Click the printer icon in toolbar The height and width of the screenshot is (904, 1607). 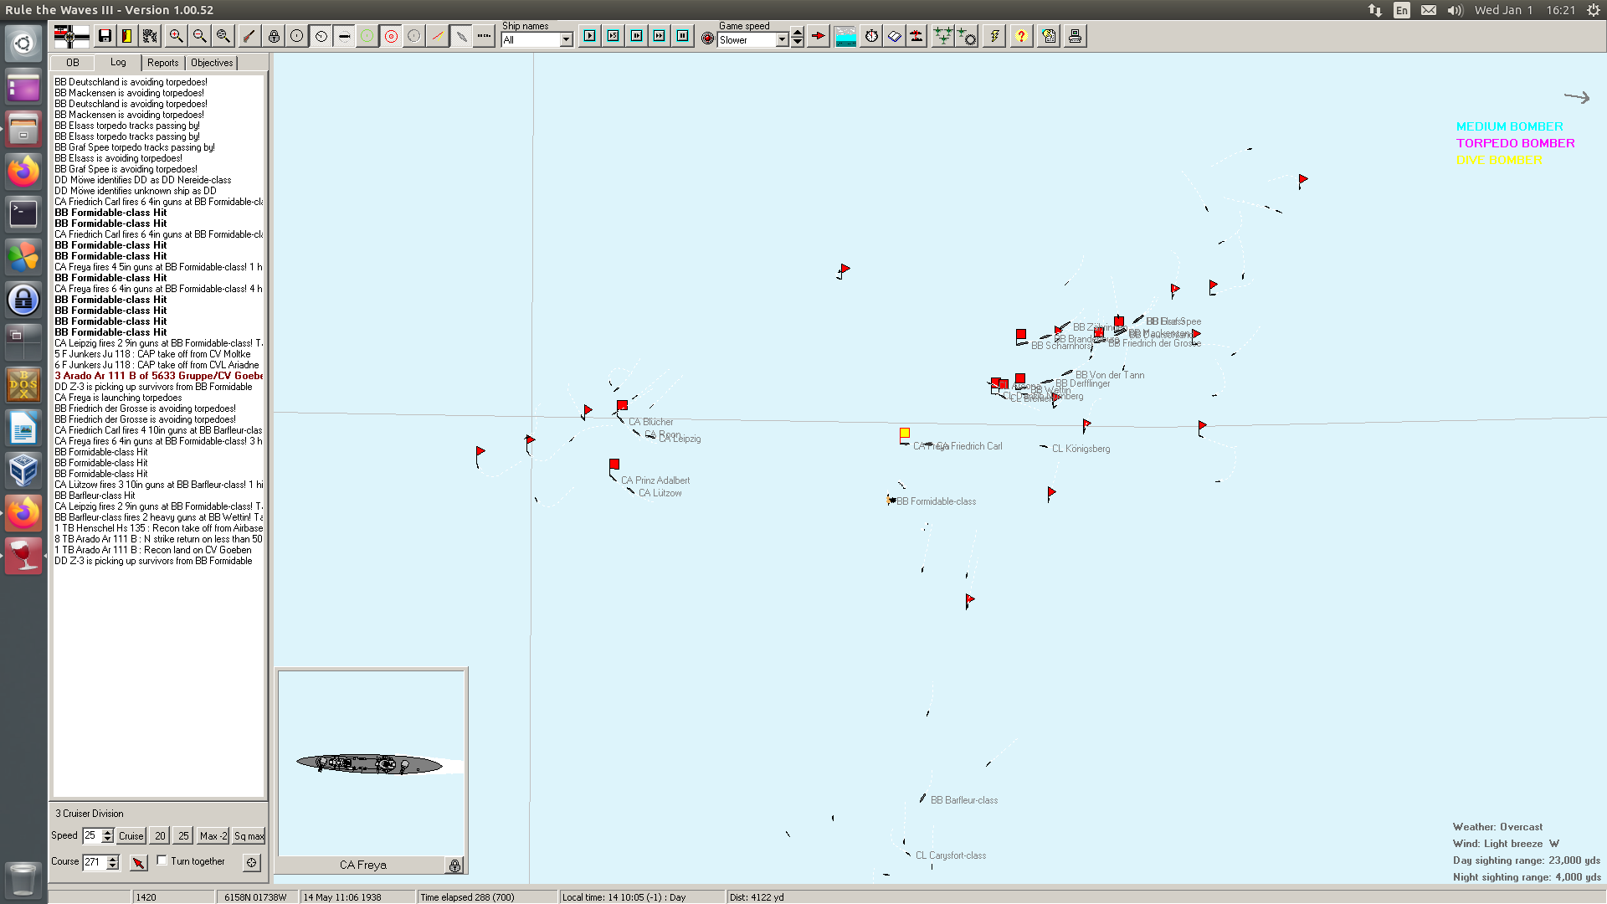1075,36
